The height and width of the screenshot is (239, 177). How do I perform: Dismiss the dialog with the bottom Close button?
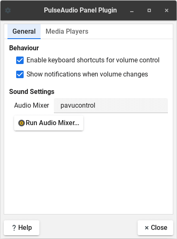point(155,228)
